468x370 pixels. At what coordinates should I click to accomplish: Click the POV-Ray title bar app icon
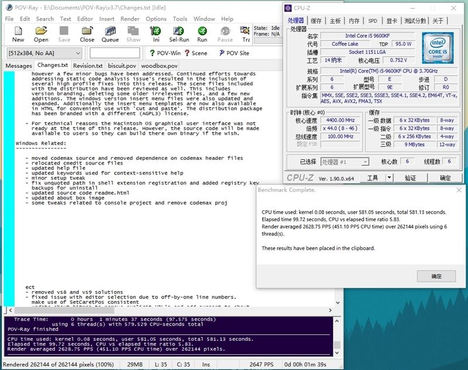pos(9,8)
